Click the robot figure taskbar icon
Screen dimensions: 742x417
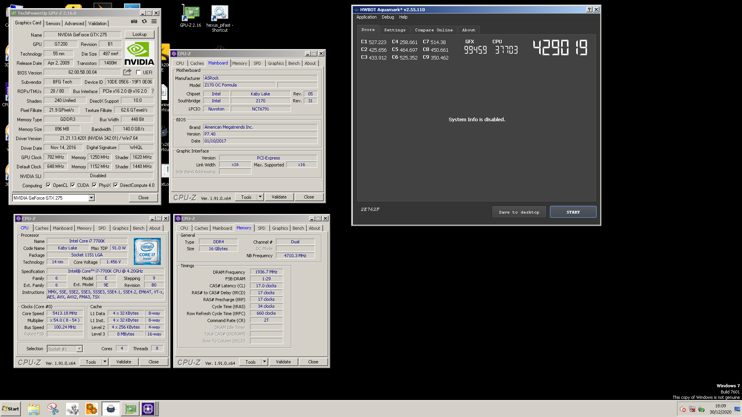pos(72,409)
